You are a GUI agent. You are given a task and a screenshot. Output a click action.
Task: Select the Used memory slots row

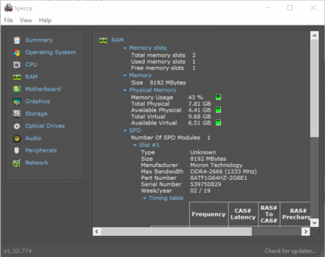[x=163, y=62]
